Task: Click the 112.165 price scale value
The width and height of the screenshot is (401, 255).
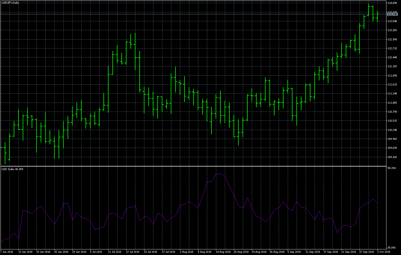Action: pos(392,66)
